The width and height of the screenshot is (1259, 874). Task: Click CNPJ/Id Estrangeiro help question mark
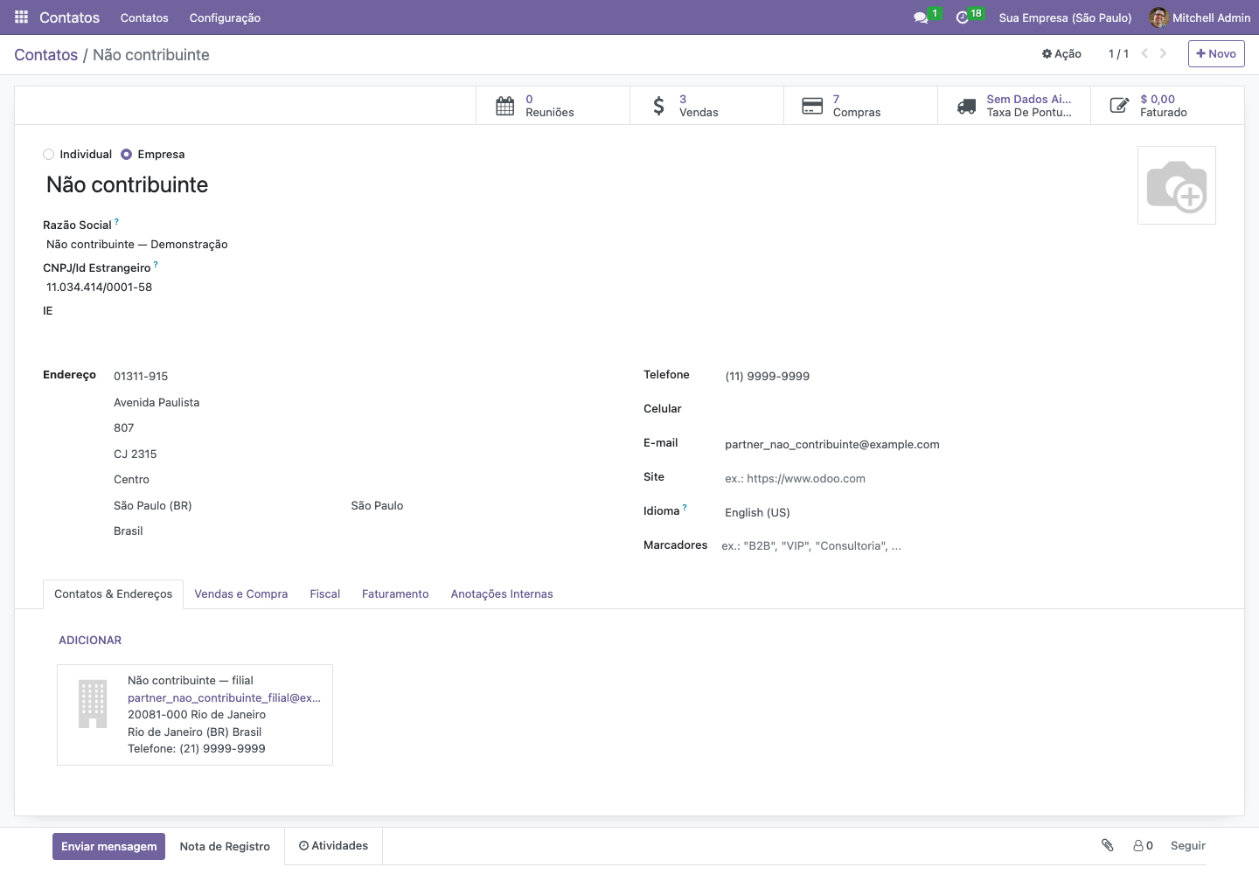[156, 265]
